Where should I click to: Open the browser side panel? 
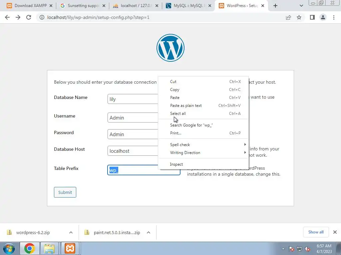[312, 17]
